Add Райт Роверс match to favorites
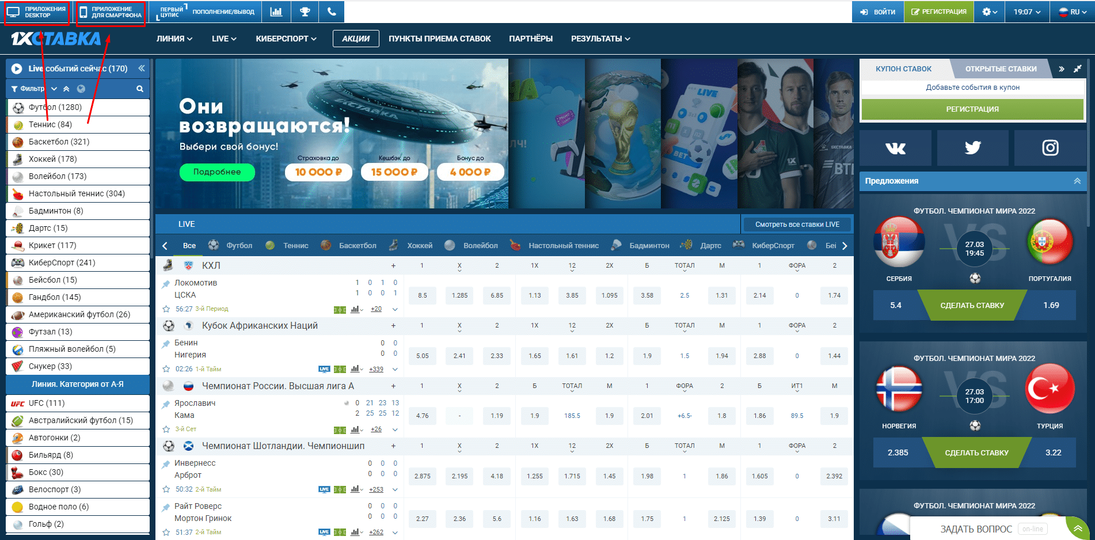Screen dimensions: 1095x540 [x=166, y=532]
